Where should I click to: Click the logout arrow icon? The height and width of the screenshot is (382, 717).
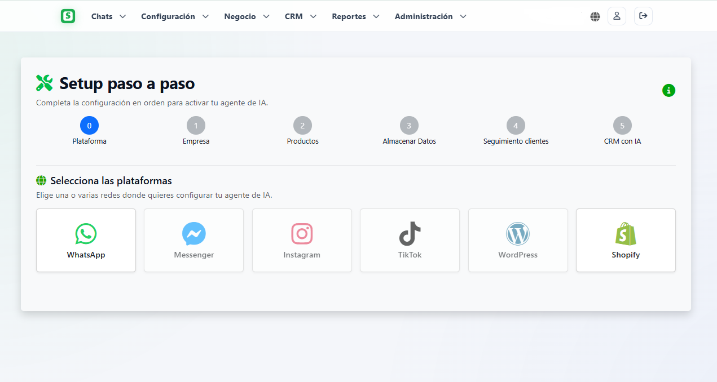tap(643, 16)
